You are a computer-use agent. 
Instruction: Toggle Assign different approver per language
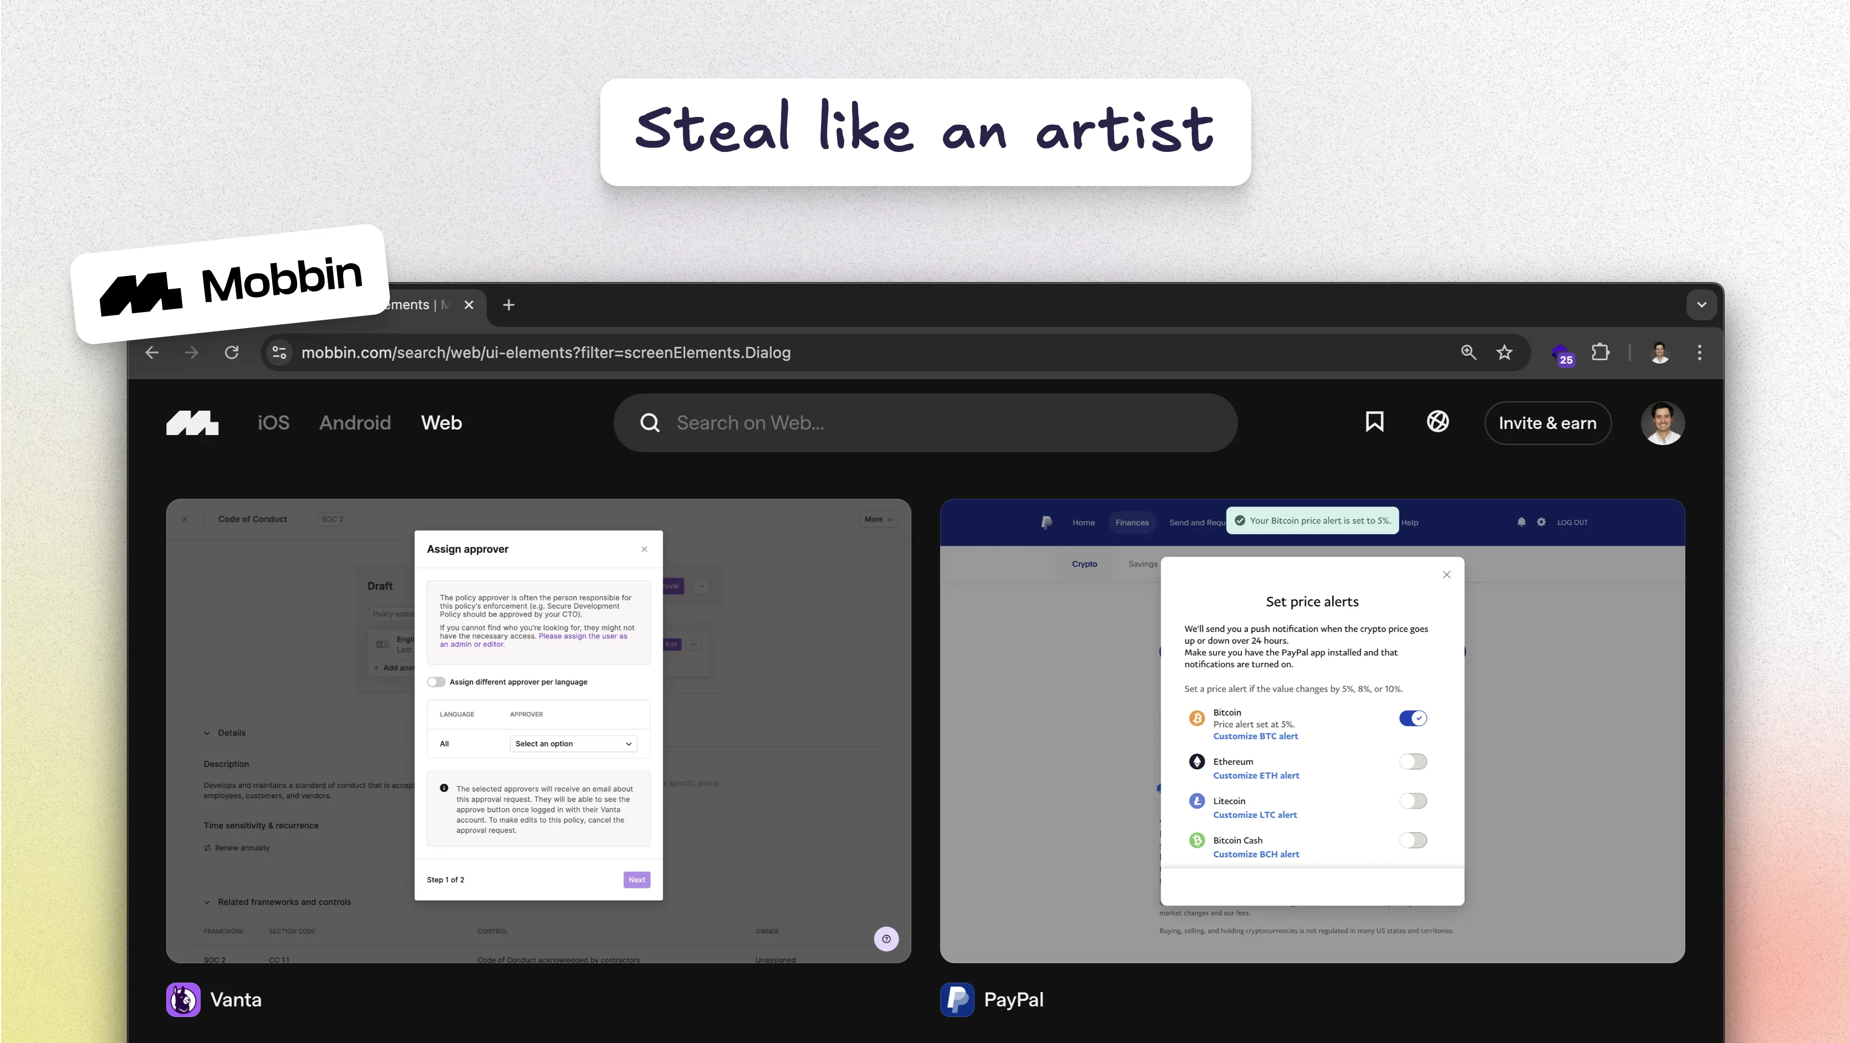(x=436, y=682)
